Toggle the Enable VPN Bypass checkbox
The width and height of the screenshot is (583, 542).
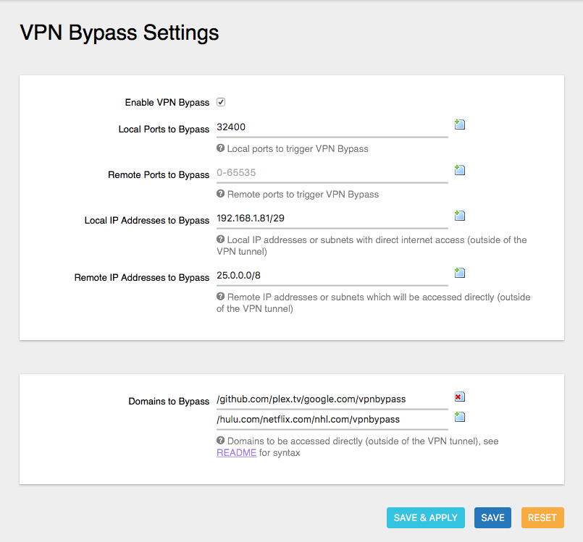click(x=221, y=102)
